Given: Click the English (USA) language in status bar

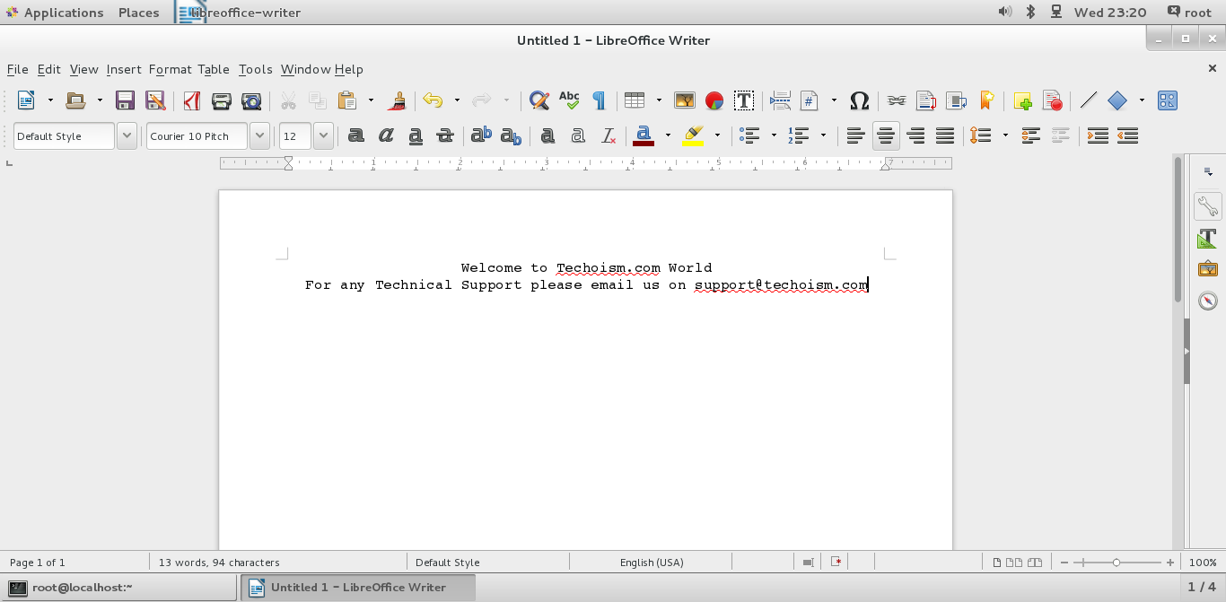Looking at the screenshot, I should tap(652, 563).
